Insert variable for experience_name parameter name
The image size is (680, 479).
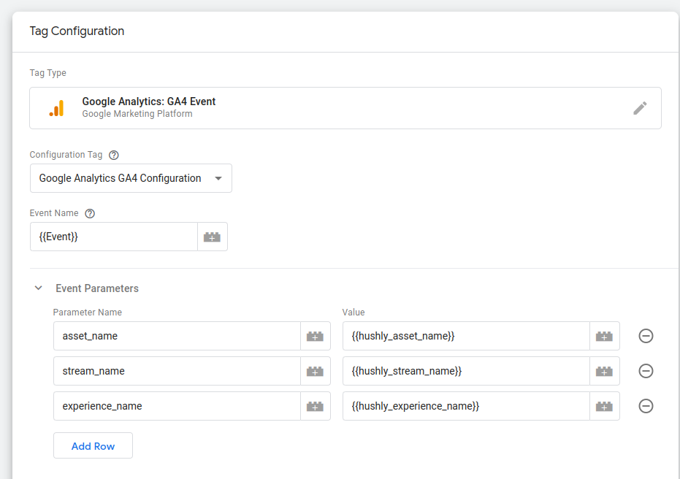point(316,406)
